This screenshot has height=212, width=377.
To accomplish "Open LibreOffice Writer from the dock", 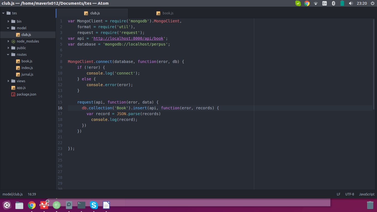I will point(106,205).
